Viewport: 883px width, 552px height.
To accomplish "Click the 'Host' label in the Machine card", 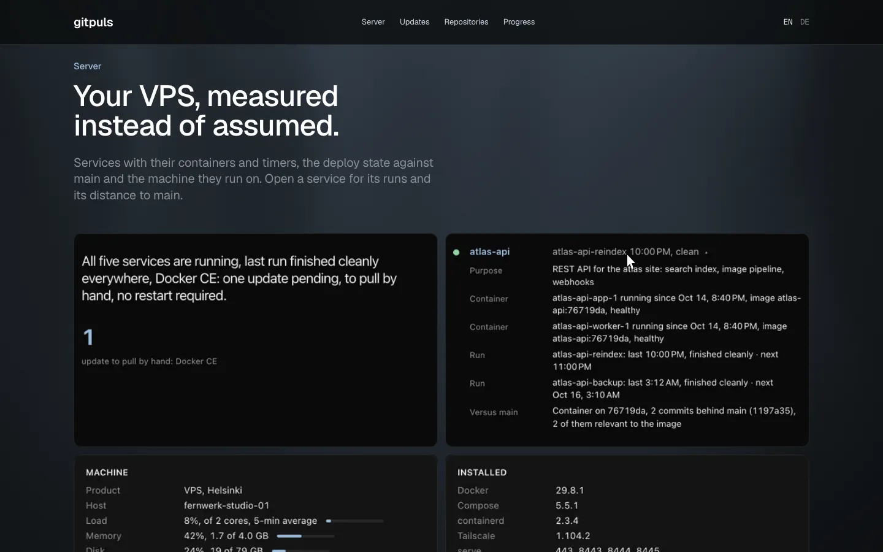I will tap(96, 505).
